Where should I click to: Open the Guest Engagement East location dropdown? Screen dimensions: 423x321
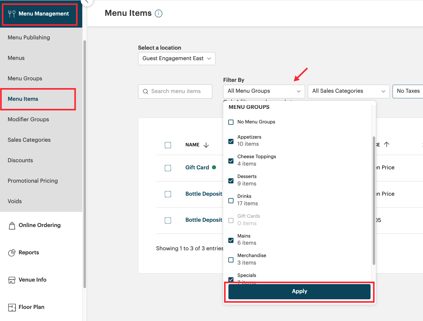pos(176,59)
